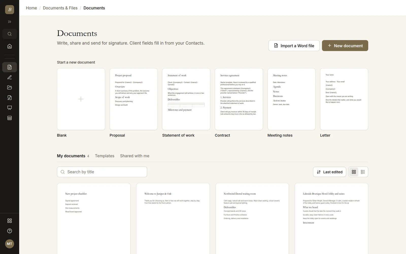Screen dimensions: 406x254
Task: Open the MT user avatar menu
Action: (x=10, y=244)
